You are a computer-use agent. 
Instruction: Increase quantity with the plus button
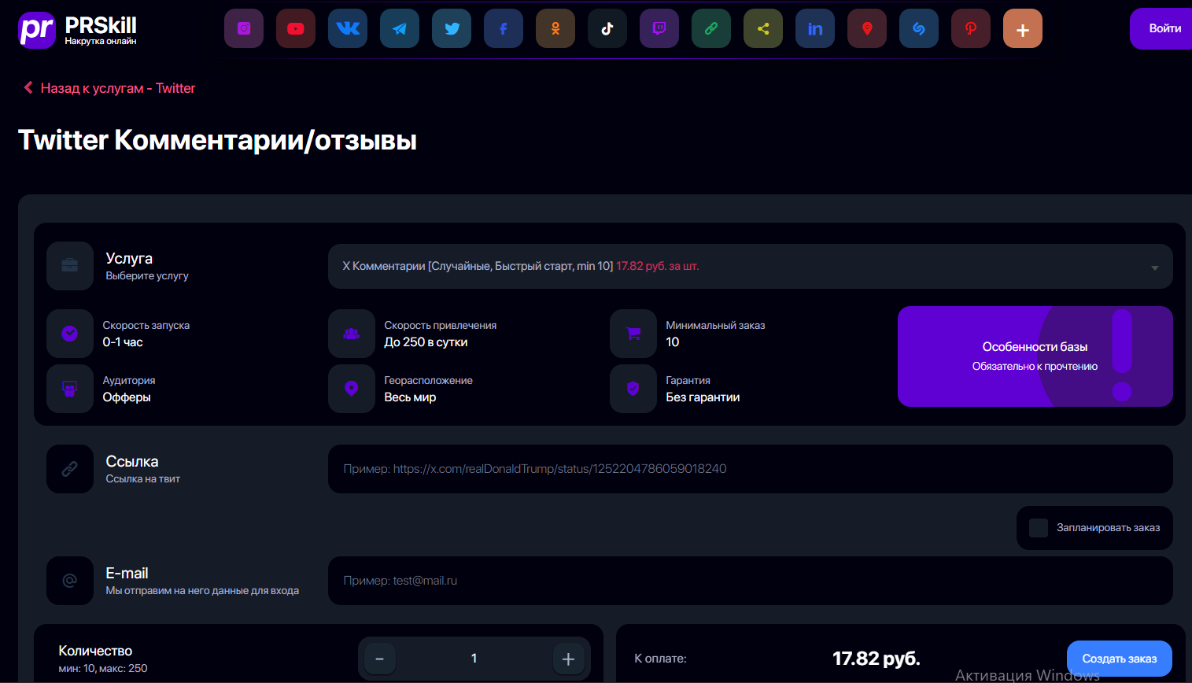(x=569, y=659)
